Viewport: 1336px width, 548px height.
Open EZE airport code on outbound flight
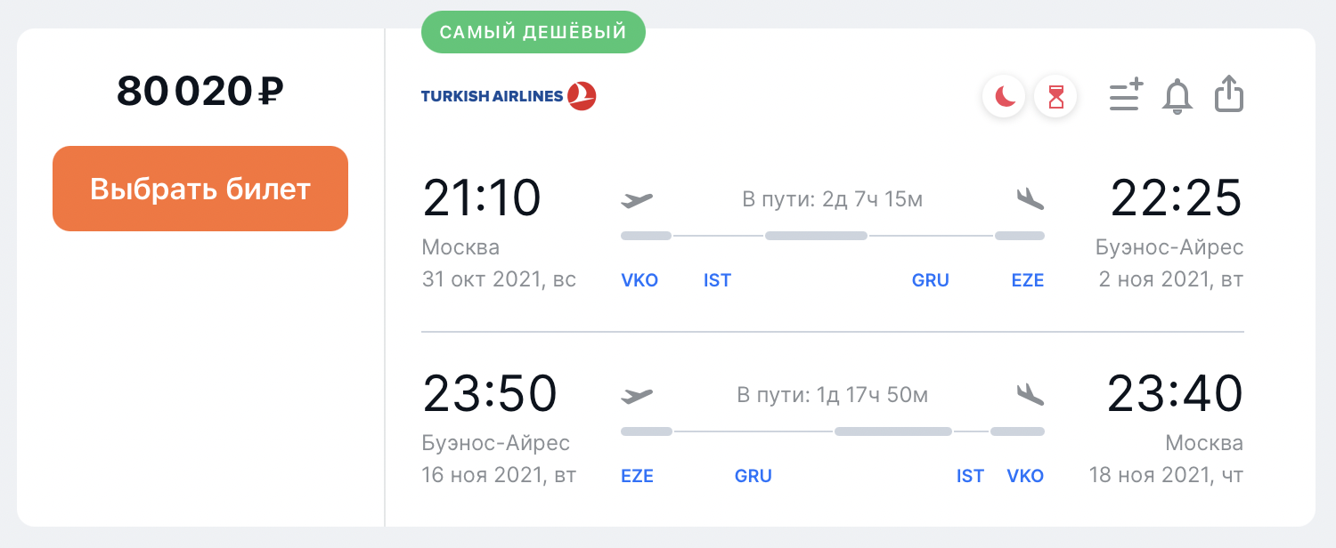point(1028,280)
